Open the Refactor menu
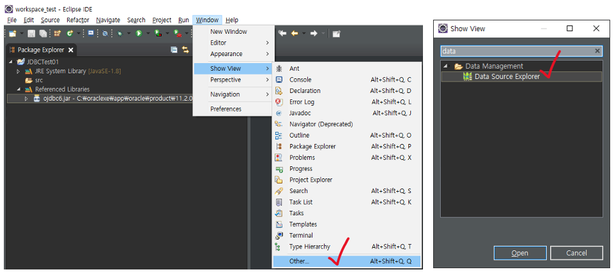614x272 pixels. point(78,20)
